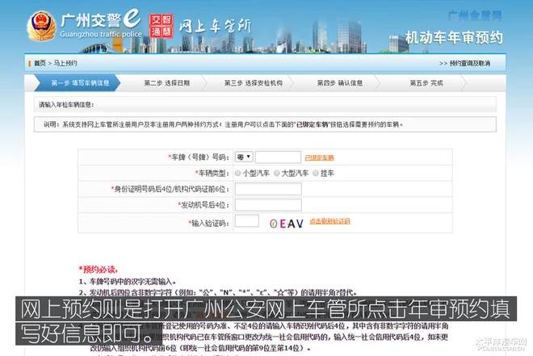Select the 大型汽车 radio button
The width and height of the screenshot is (533, 356).
point(277,173)
